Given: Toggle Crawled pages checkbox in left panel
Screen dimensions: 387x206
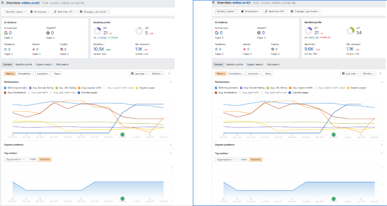Looking at the screenshot, I should 79,92.
